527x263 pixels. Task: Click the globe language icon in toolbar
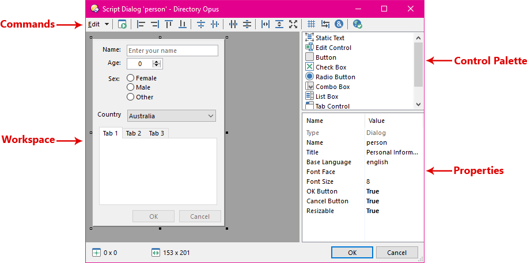(357, 24)
